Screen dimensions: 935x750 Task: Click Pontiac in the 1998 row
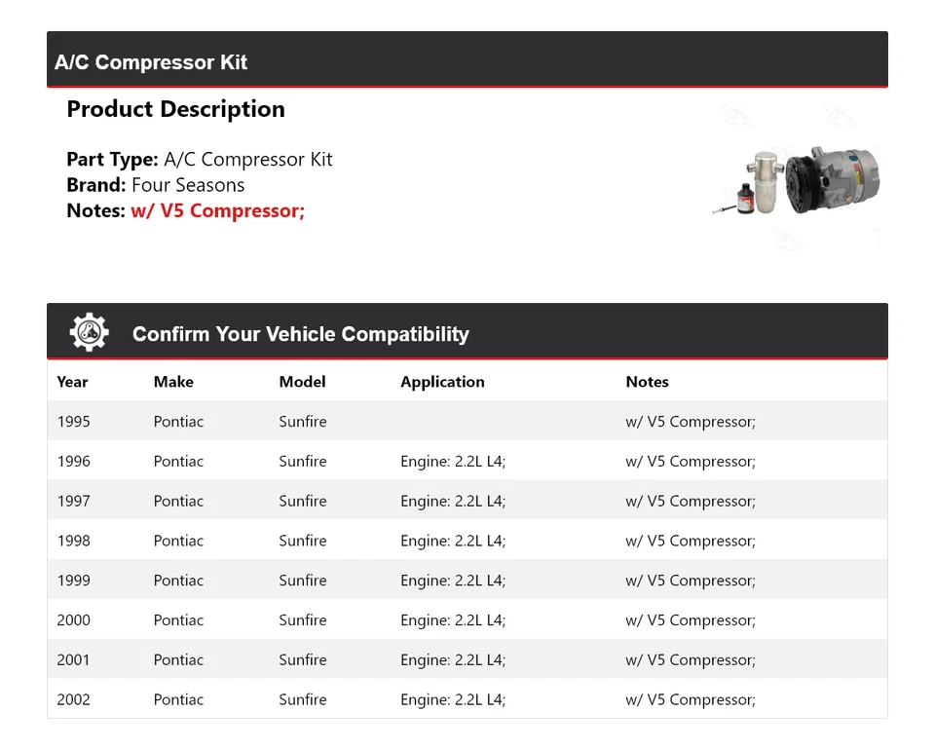178,542
